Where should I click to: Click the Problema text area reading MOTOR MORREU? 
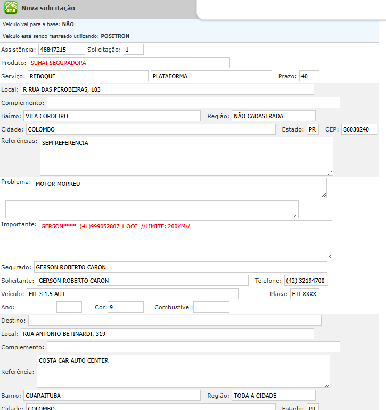click(180, 188)
